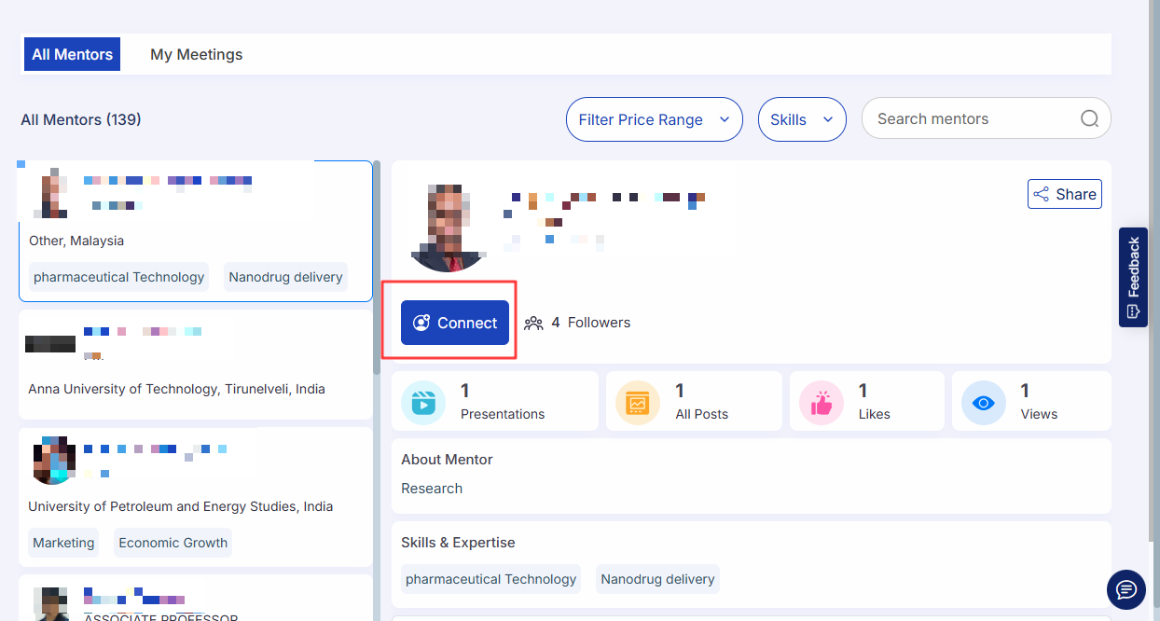Open the chat bubble icon

coord(1125,589)
